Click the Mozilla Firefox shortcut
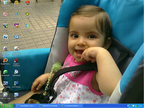 pyautogui.click(x=5, y=61)
